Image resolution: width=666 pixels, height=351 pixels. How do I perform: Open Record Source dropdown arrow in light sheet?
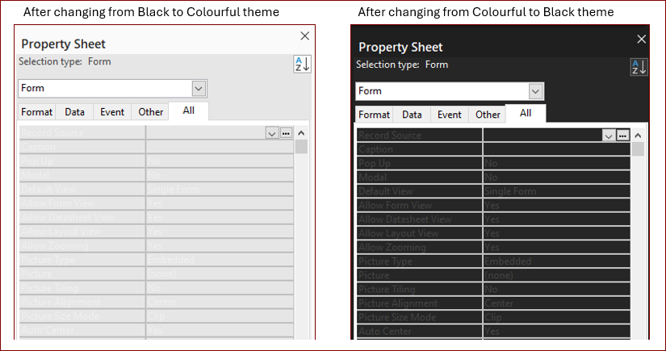pyautogui.click(x=272, y=133)
